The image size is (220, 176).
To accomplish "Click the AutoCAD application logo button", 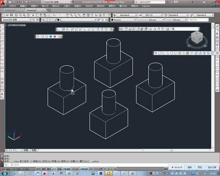I will pyautogui.click(x=3, y=2).
